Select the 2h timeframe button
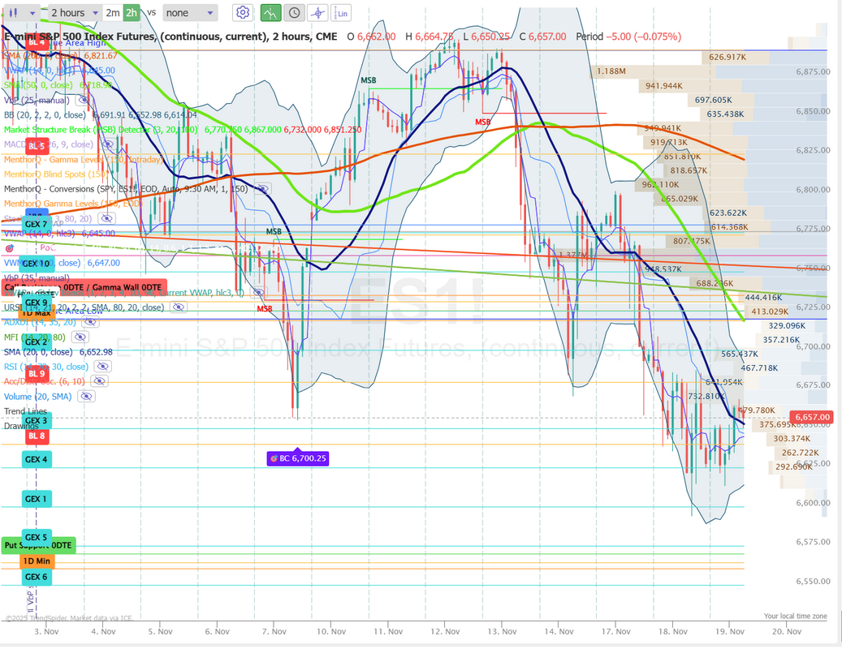The image size is (842, 649). click(132, 13)
